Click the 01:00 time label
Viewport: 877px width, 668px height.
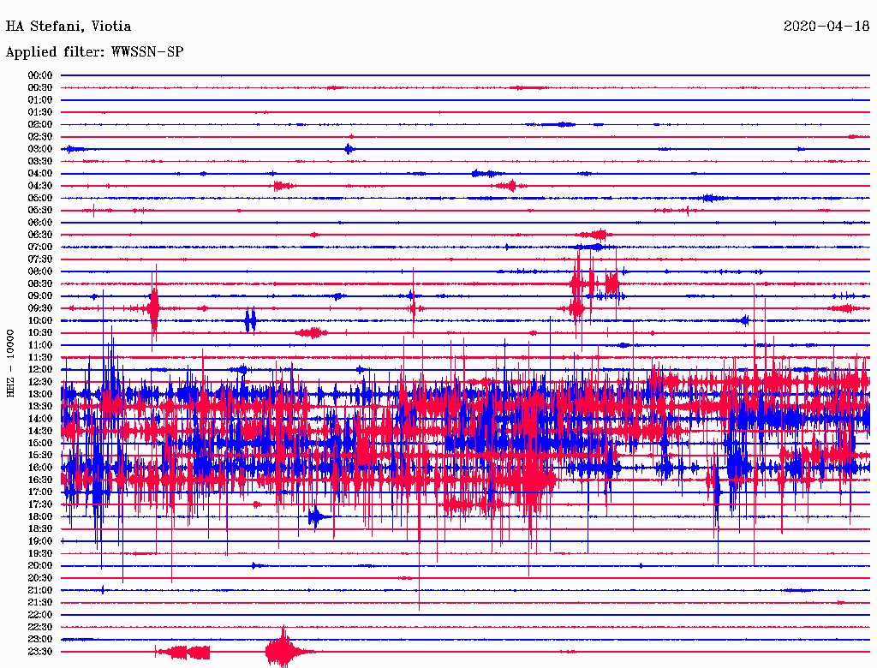40,100
